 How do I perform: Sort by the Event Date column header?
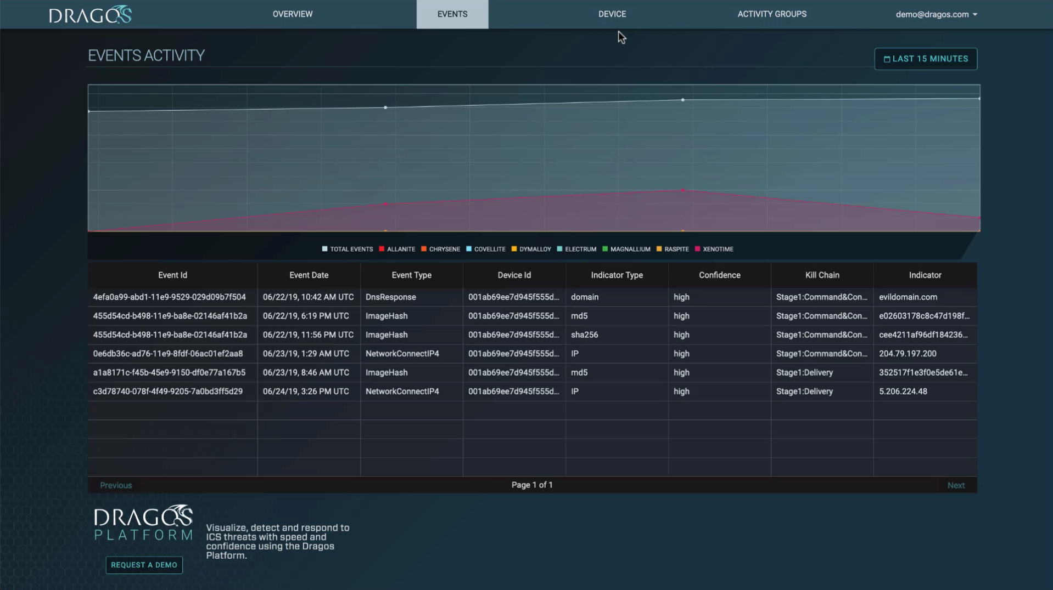pos(309,275)
